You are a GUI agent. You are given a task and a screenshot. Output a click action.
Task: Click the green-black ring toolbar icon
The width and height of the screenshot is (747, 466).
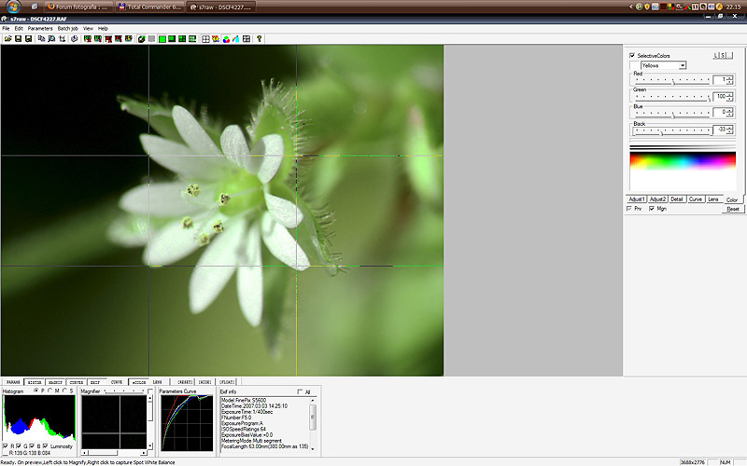(x=142, y=39)
